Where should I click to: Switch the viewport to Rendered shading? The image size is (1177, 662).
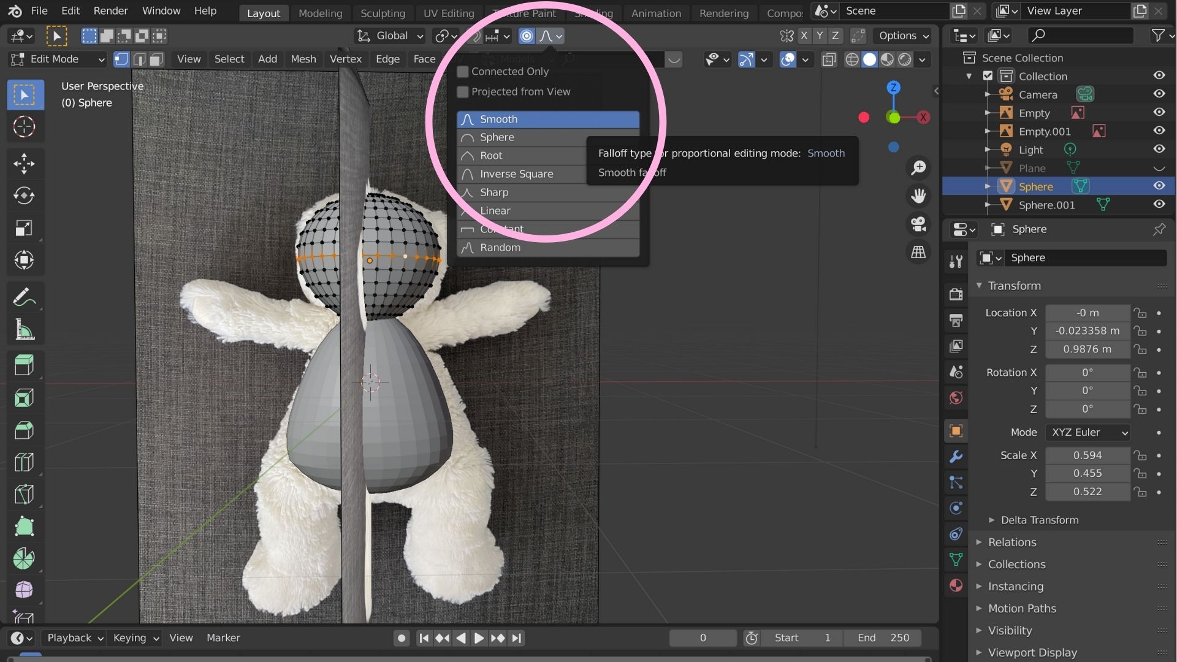905,59
